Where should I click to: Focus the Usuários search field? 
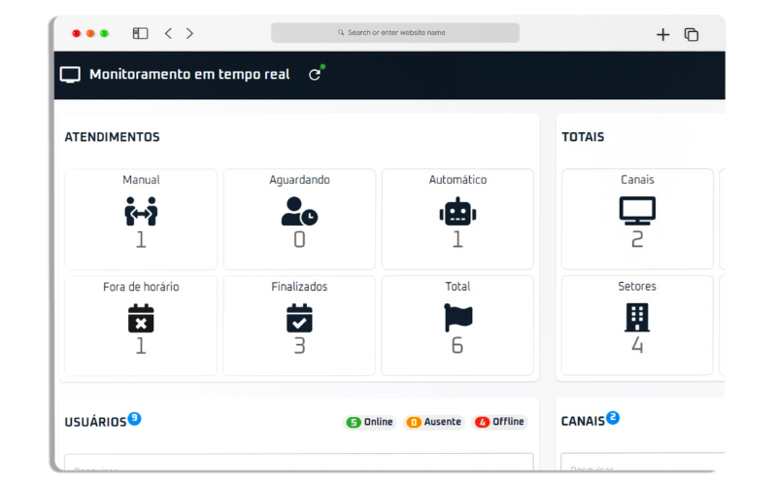coord(299,462)
